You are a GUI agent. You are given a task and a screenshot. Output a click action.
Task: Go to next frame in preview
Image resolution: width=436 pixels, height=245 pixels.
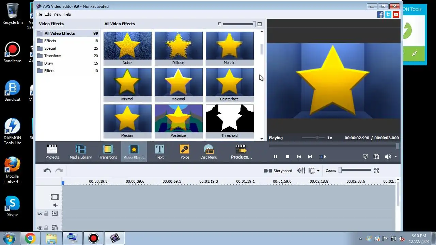click(x=310, y=157)
